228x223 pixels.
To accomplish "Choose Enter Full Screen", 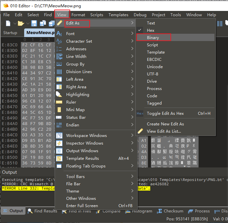I will tap(96, 206).
